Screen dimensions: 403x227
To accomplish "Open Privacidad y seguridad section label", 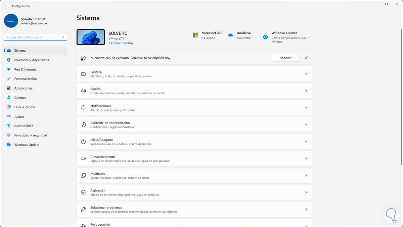I will click(31, 135).
